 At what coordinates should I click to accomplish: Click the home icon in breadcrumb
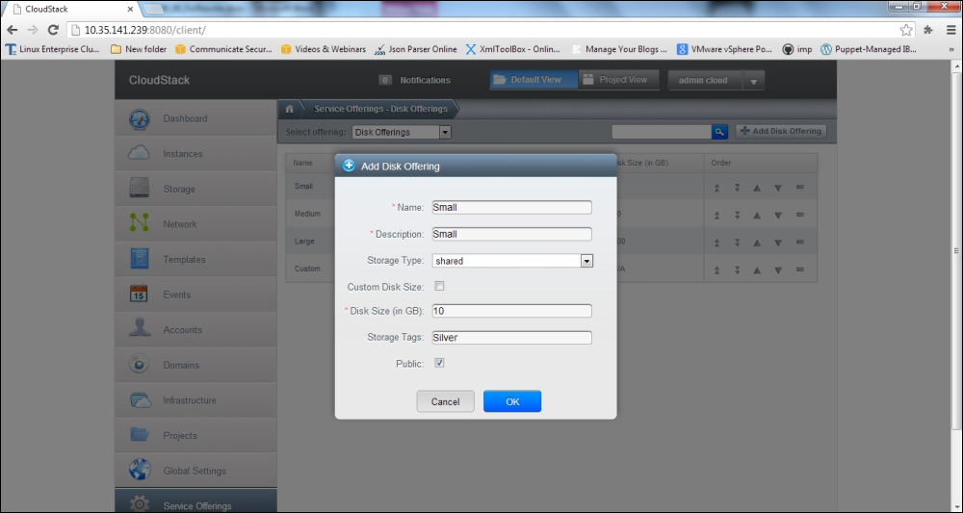[x=289, y=109]
